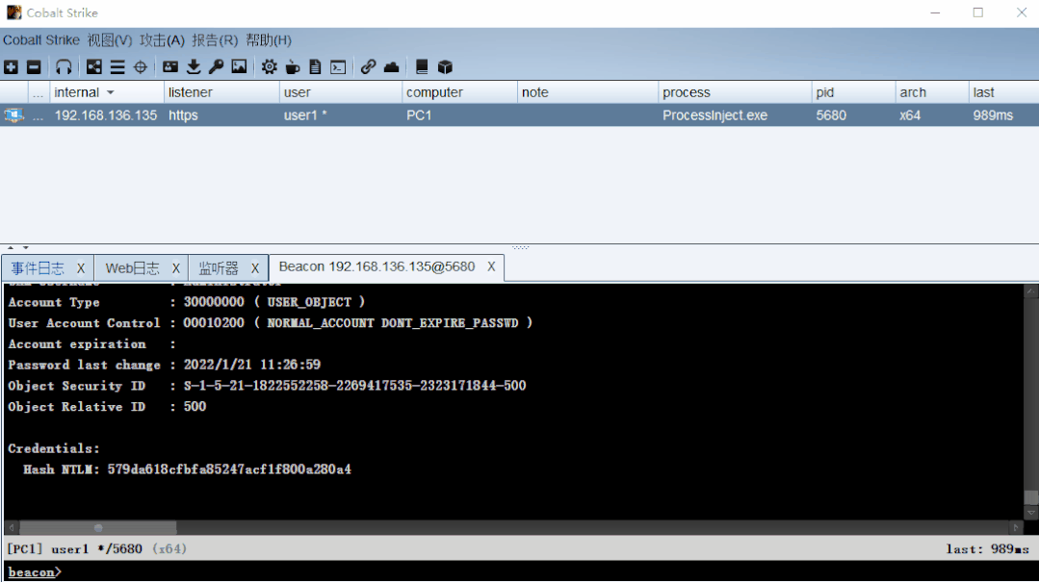Open the 报告(R) menu

[x=215, y=40]
